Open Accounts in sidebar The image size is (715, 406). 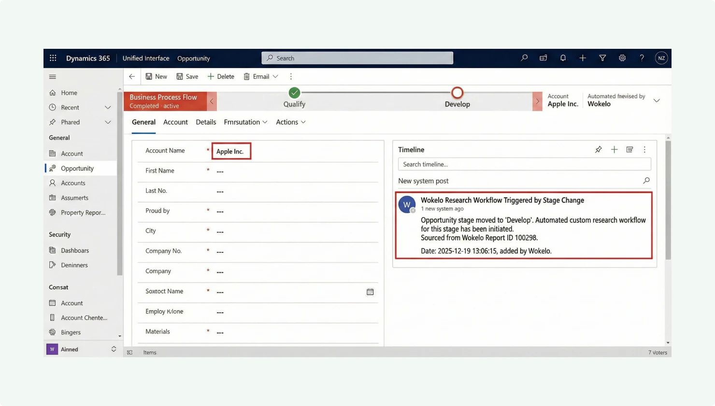(x=73, y=183)
